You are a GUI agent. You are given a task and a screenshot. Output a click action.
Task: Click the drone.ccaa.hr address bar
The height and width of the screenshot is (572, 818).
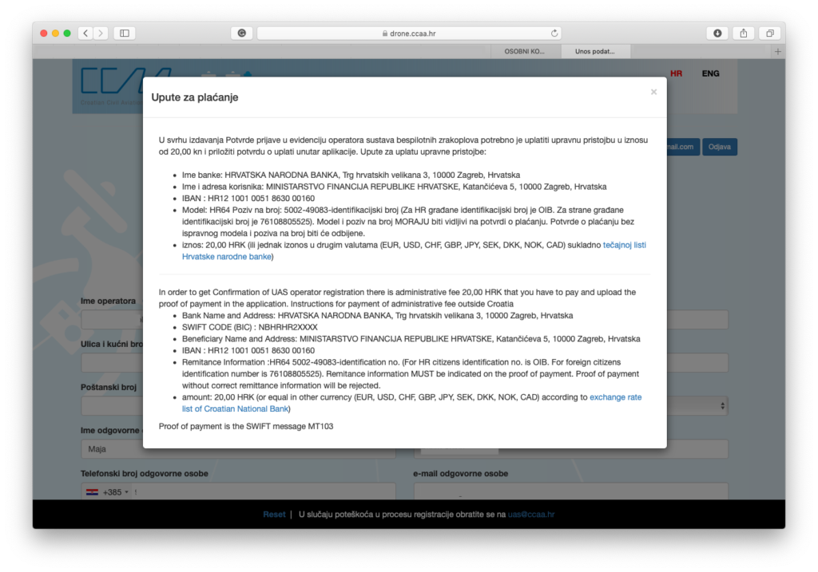click(408, 34)
